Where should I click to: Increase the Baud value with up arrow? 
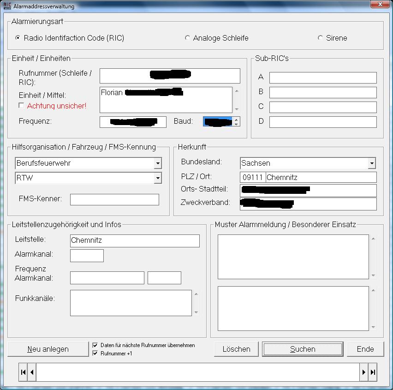pos(237,120)
